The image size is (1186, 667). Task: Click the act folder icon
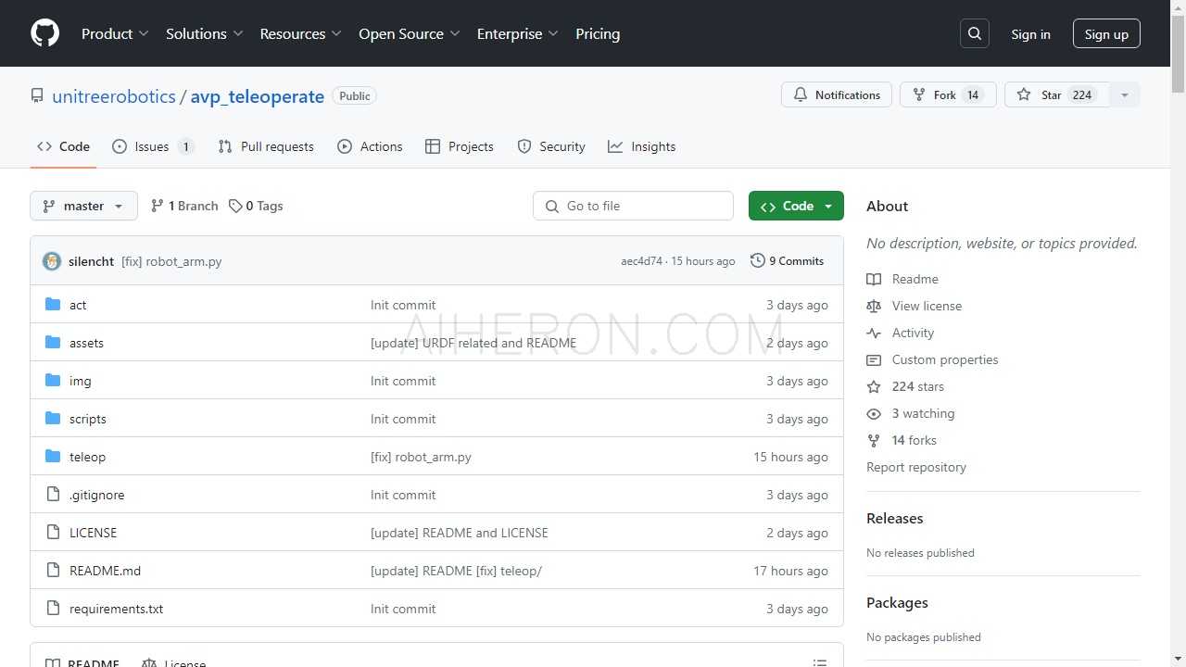[x=53, y=305]
